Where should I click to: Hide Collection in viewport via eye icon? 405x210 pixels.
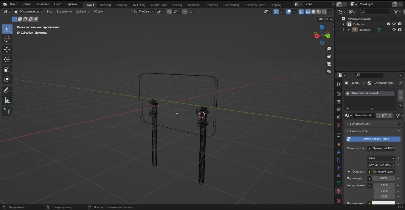click(394, 24)
